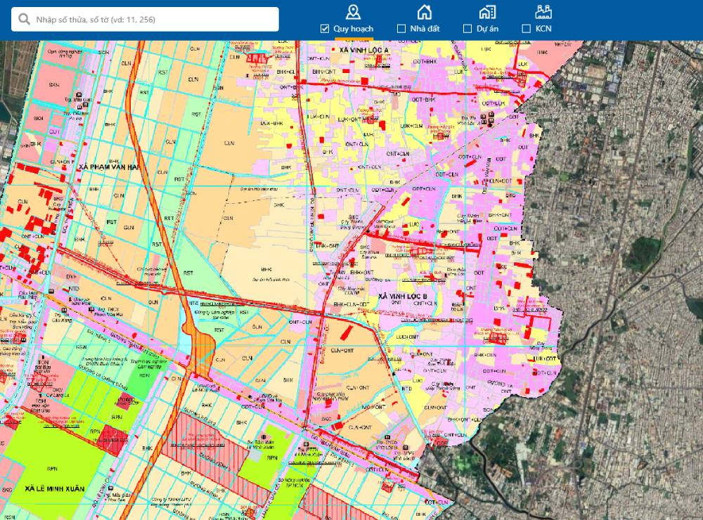The width and height of the screenshot is (703, 520).
Task: Tick the Dự án checkbox
Action: pos(467,29)
